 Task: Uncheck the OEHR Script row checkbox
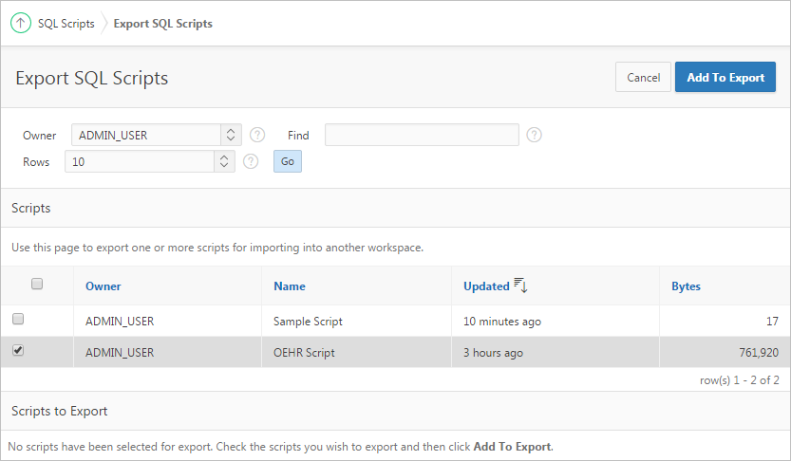point(18,351)
